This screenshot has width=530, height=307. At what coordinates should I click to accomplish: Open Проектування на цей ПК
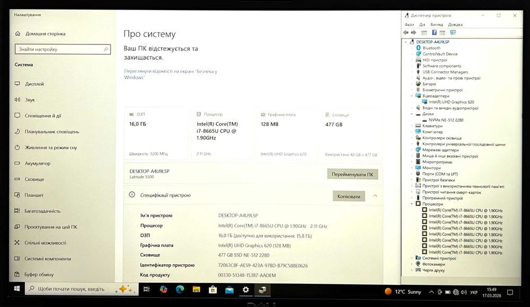tap(51, 227)
